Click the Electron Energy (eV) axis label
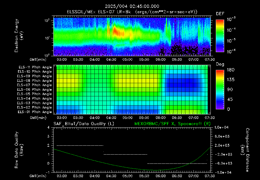 19,36
